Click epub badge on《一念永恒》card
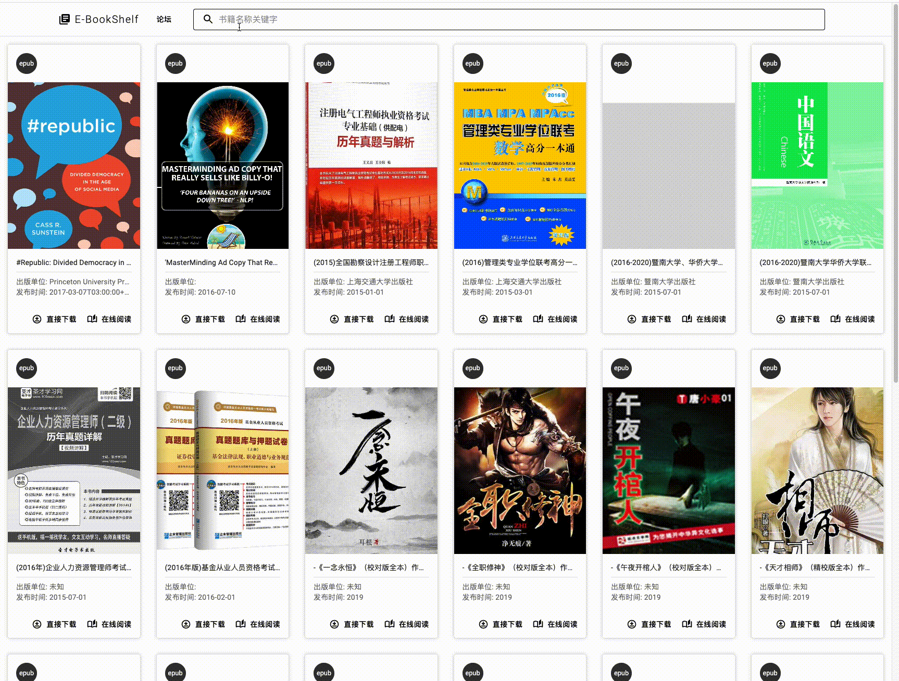Screen dimensions: 899x681 (x=324, y=368)
